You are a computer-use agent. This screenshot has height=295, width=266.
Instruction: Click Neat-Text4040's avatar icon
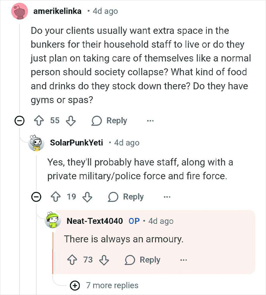[53, 221]
